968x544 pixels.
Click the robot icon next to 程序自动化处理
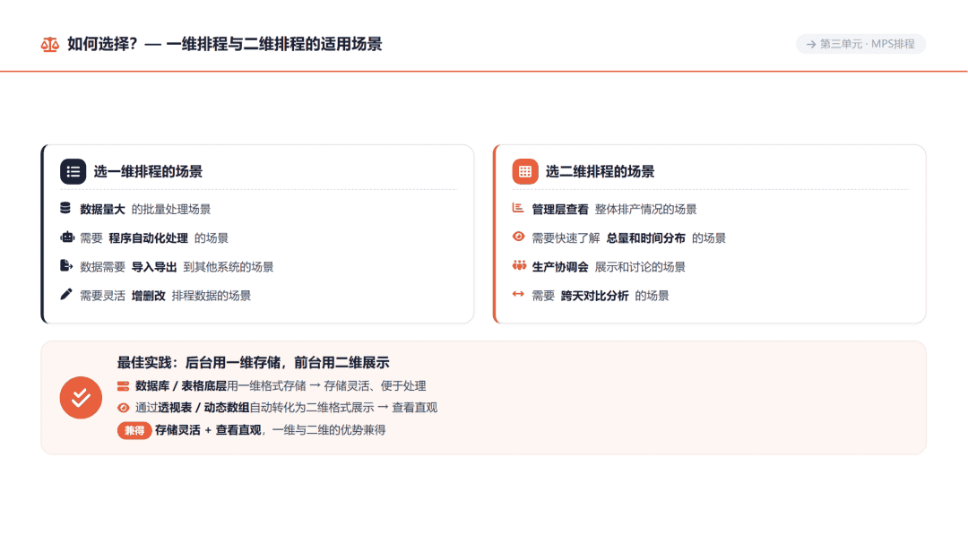tap(66, 237)
